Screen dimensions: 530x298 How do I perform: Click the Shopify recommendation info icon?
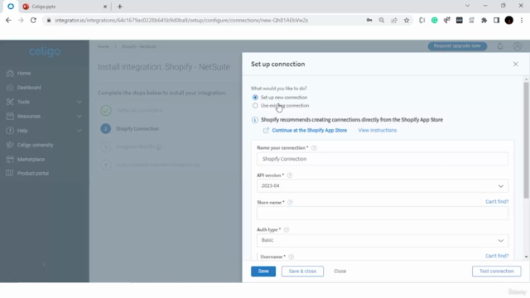pos(255,120)
